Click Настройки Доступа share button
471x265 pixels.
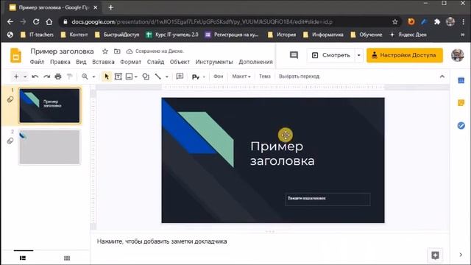(405, 55)
